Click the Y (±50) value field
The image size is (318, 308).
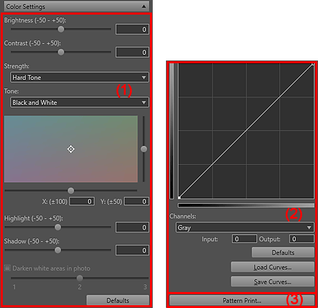pyautogui.click(x=137, y=202)
